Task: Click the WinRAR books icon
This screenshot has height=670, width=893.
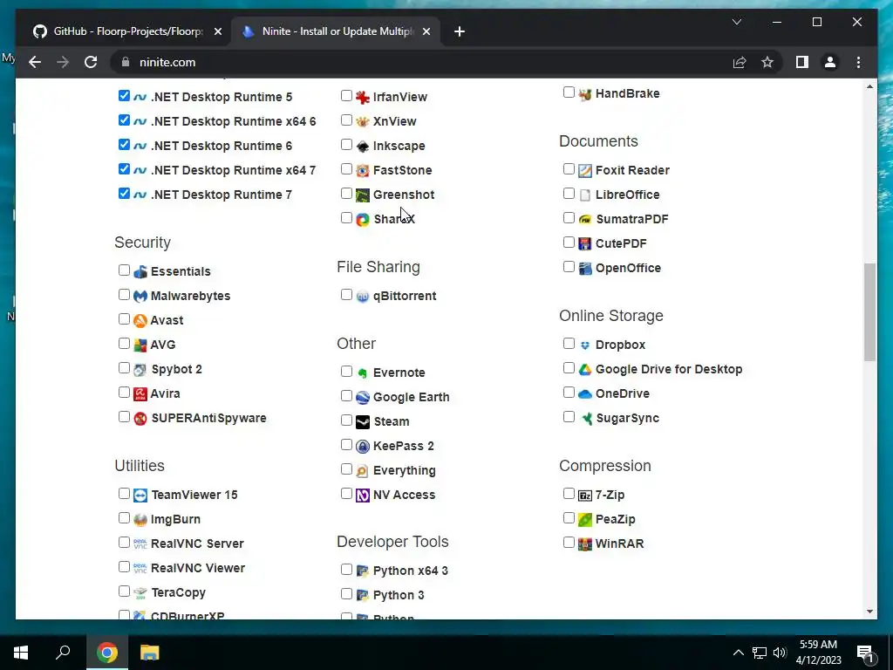Action: coord(585,544)
